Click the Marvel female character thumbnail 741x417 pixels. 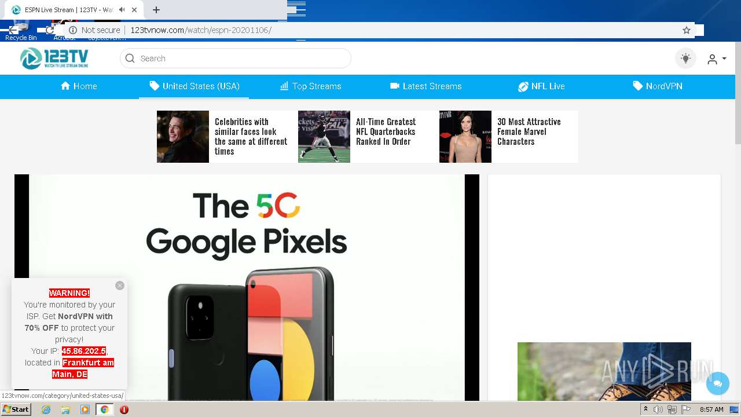[465, 137]
